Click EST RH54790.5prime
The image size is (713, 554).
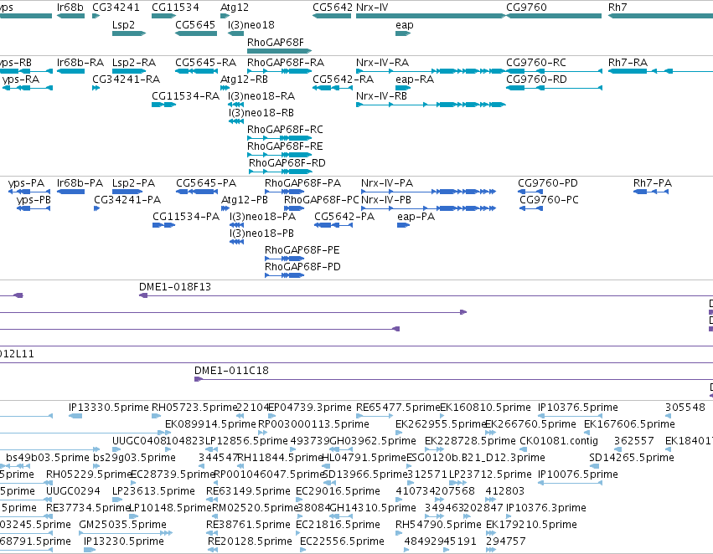(438, 525)
